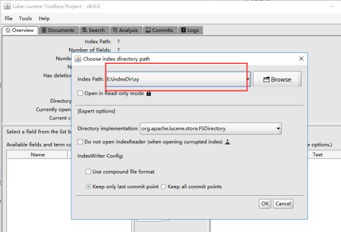Click the Browse button
Image resolution: width=341 pixels, height=232 pixels.
tap(277, 79)
